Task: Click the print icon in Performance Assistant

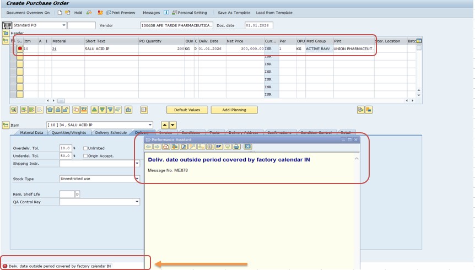Action: [236, 147]
